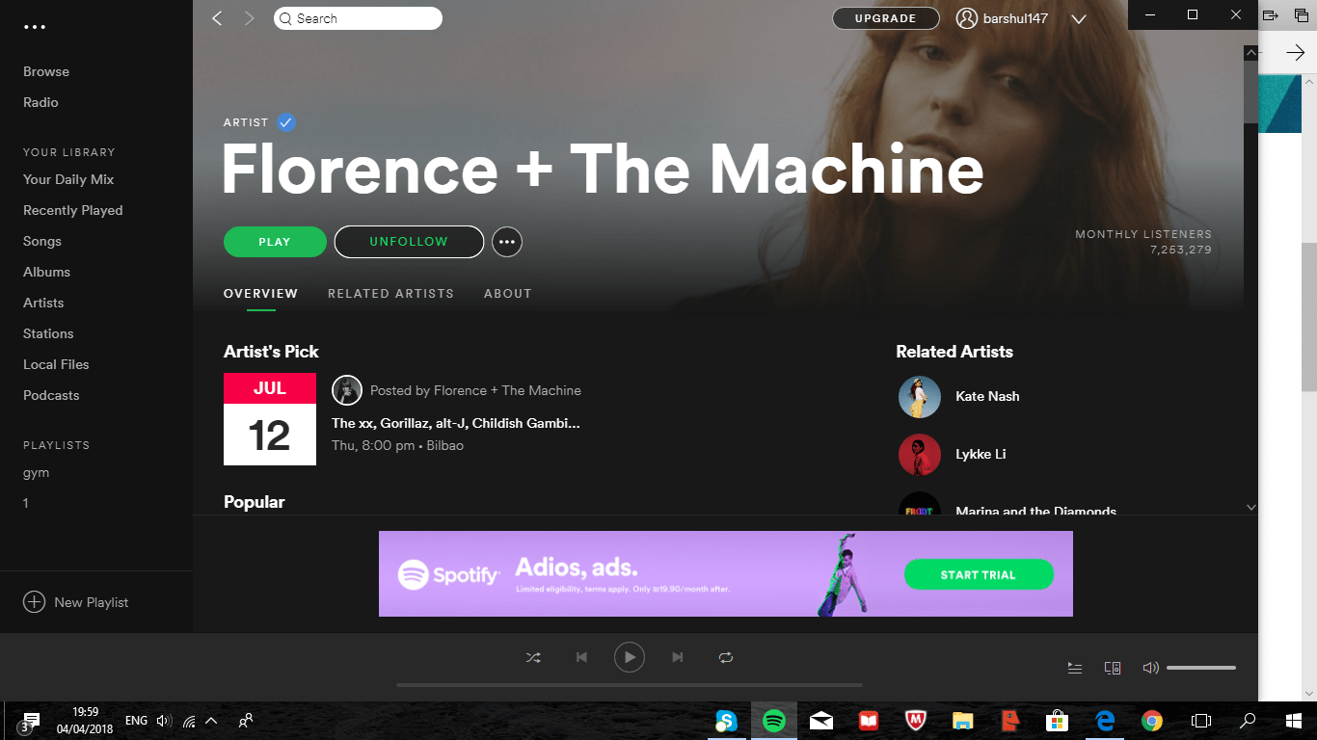Seek on the track progress bar
Image resolution: width=1317 pixels, height=740 pixels.
coord(630,685)
